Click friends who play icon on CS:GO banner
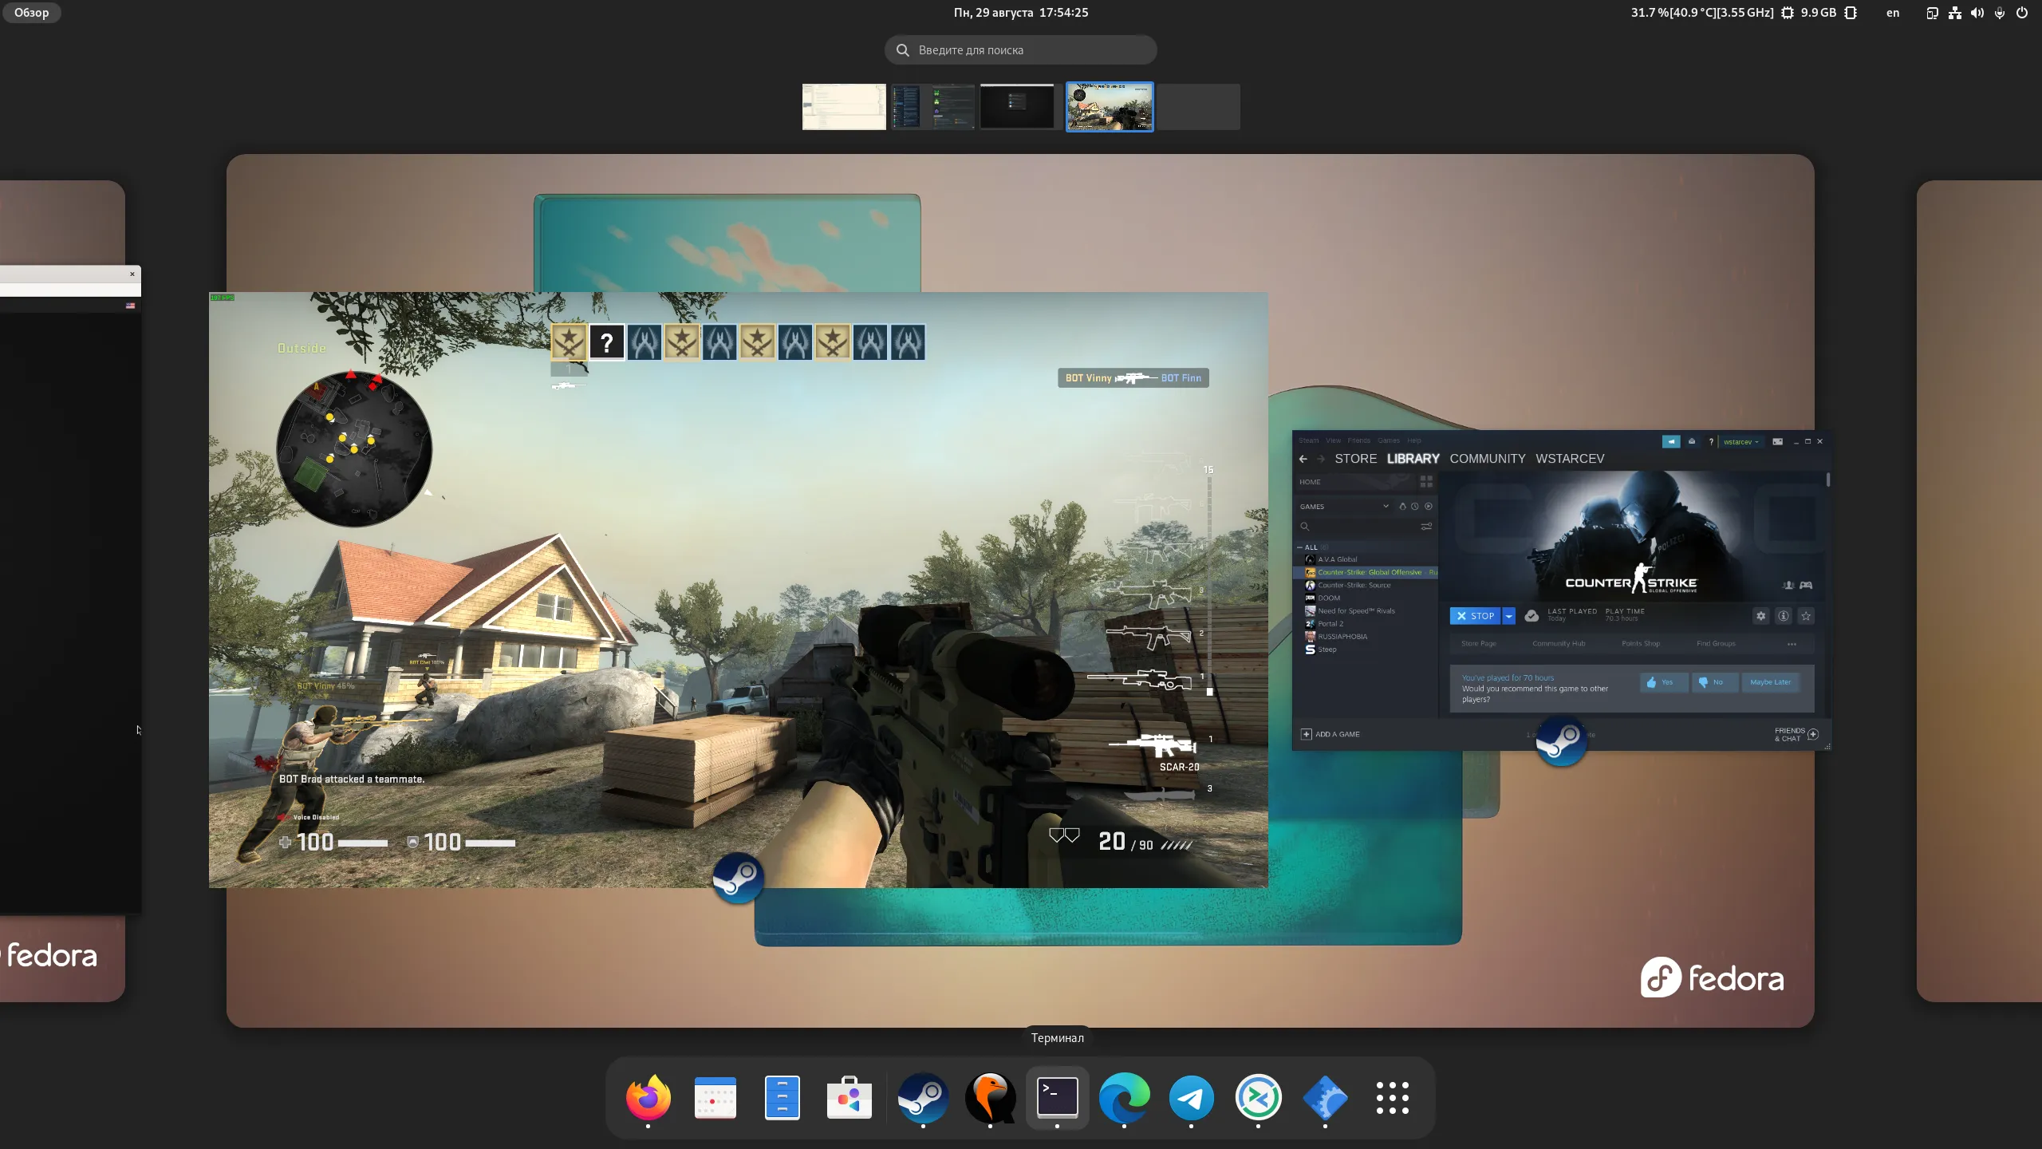Image resolution: width=2042 pixels, height=1149 pixels. (1788, 585)
